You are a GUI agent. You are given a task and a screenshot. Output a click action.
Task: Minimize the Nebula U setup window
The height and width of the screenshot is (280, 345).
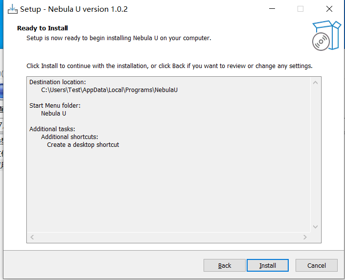tap(272, 9)
